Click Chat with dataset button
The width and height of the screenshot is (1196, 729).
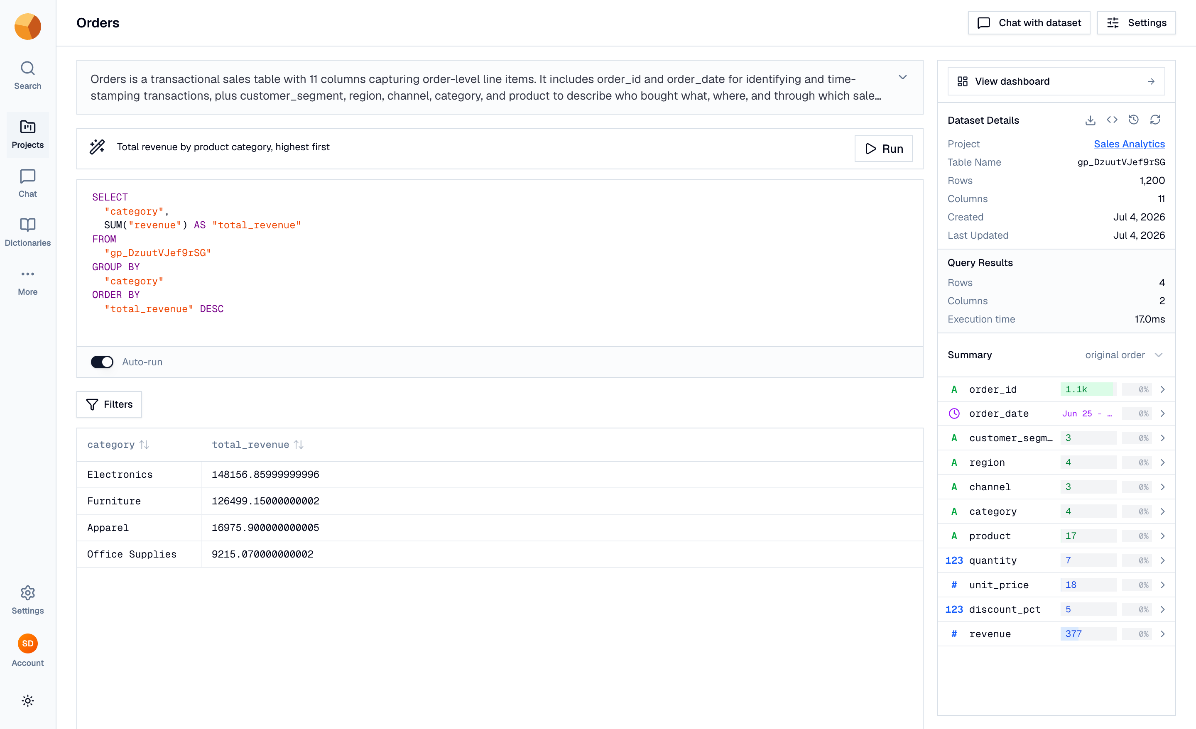click(x=1029, y=23)
